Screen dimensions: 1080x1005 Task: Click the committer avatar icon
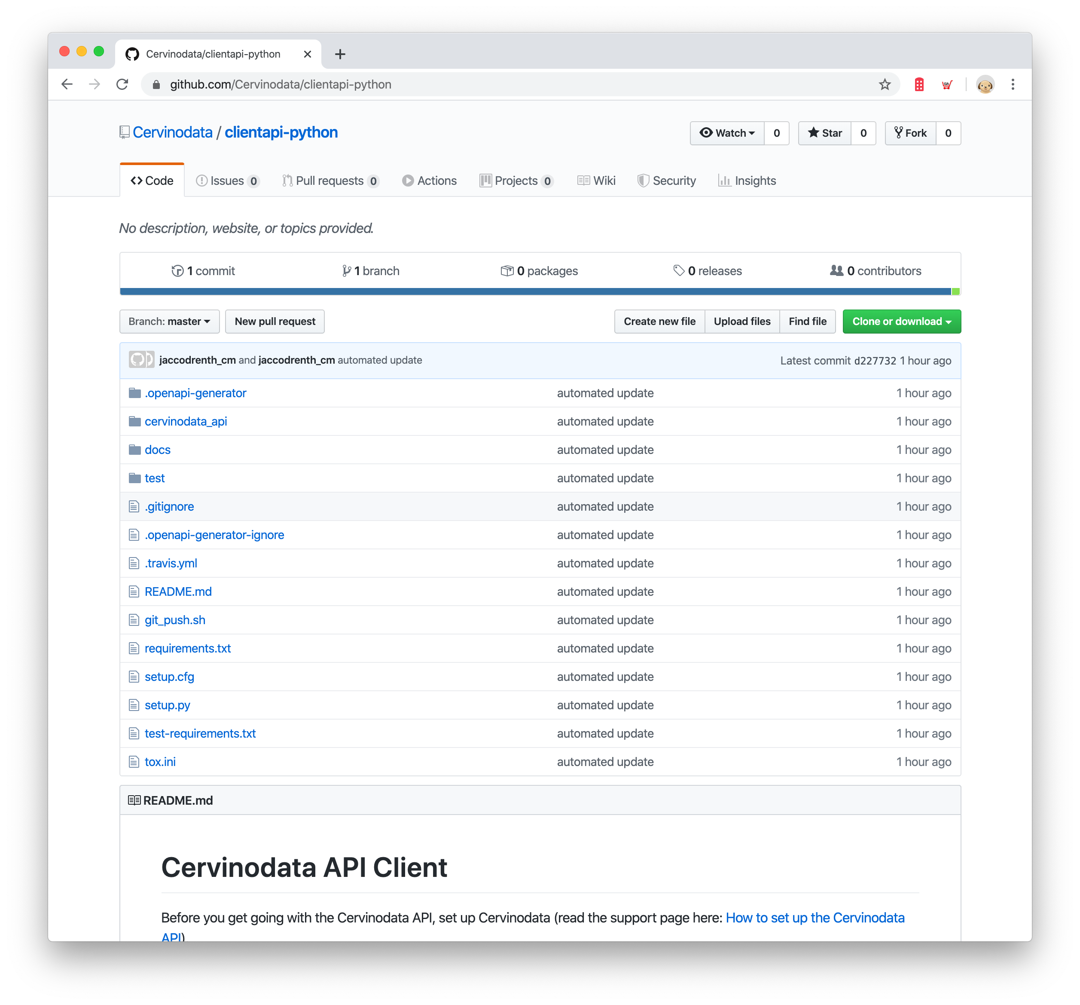pos(141,360)
